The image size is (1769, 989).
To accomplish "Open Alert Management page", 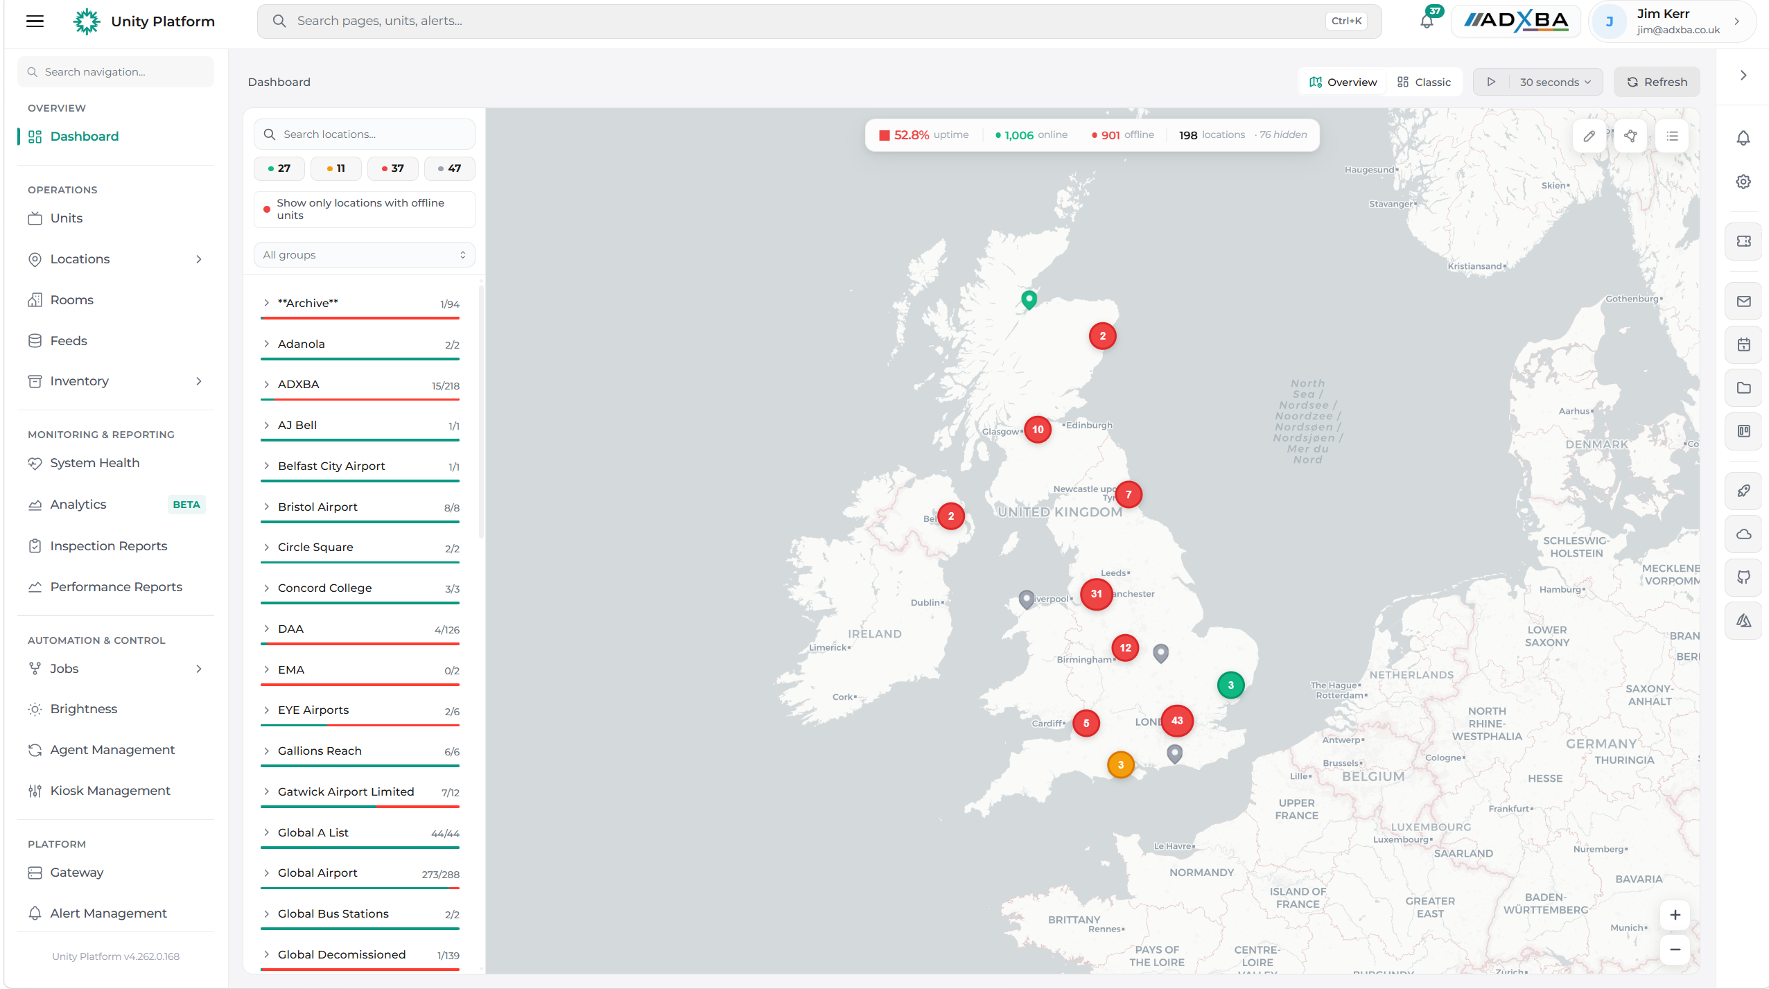I will click(116, 913).
